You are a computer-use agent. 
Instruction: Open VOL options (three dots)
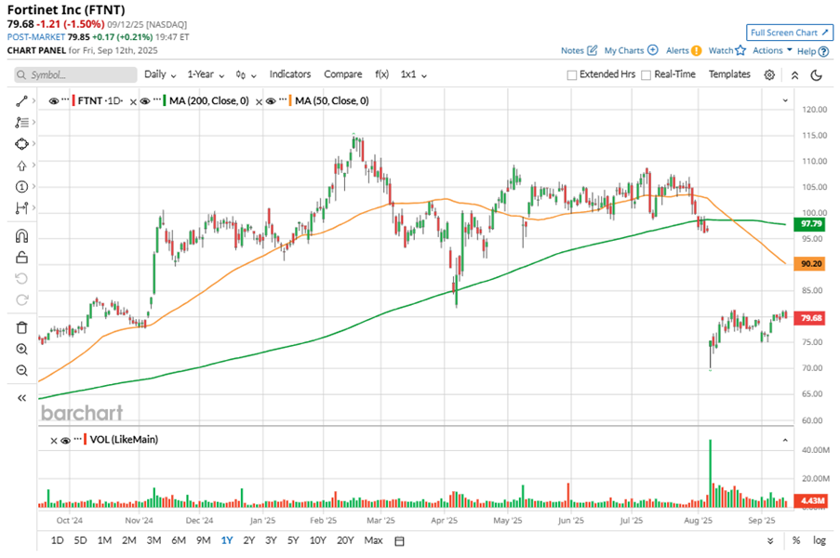tap(78, 439)
